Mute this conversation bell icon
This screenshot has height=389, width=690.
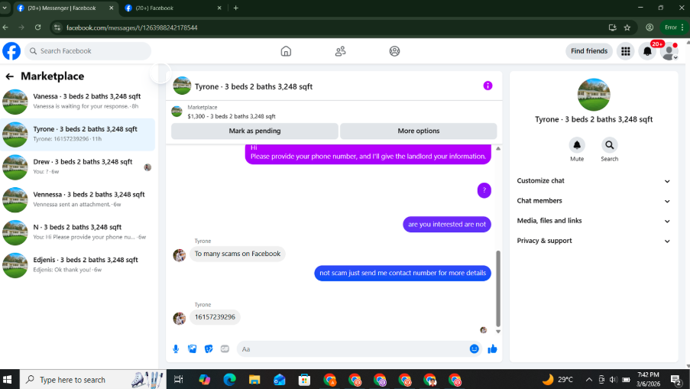pyautogui.click(x=577, y=144)
